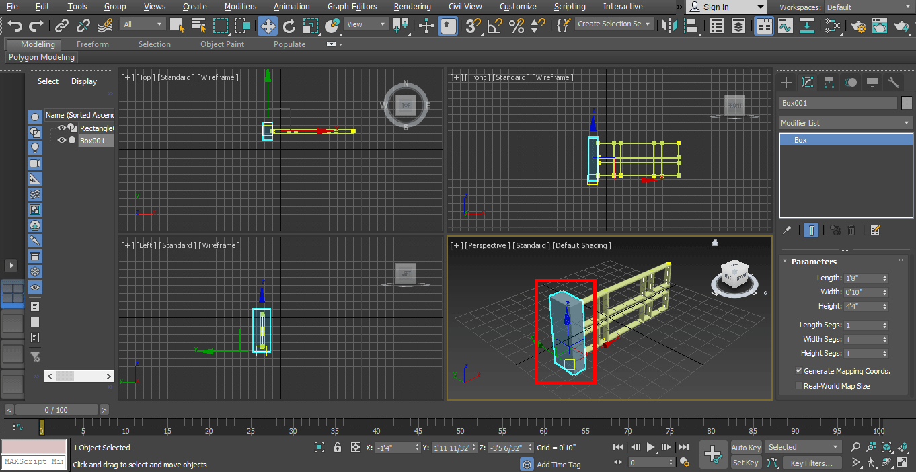Image resolution: width=916 pixels, height=472 pixels.
Task: Open the Select by Name dialog
Action: click(199, 27)
